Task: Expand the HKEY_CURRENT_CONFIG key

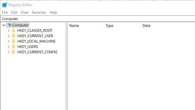Action: click(x=9, y=52)
